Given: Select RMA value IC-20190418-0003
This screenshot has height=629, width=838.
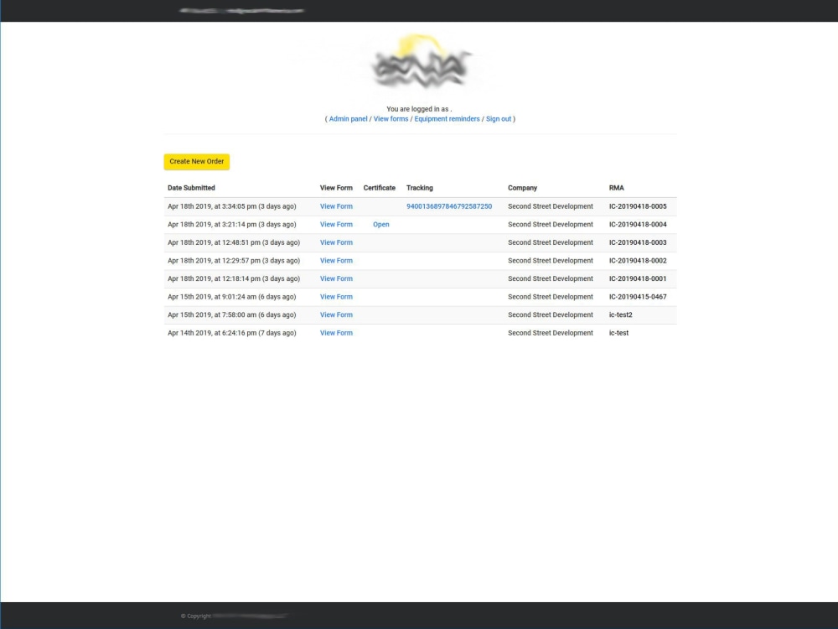Looking at the screenshot, I should pos(638,243).
